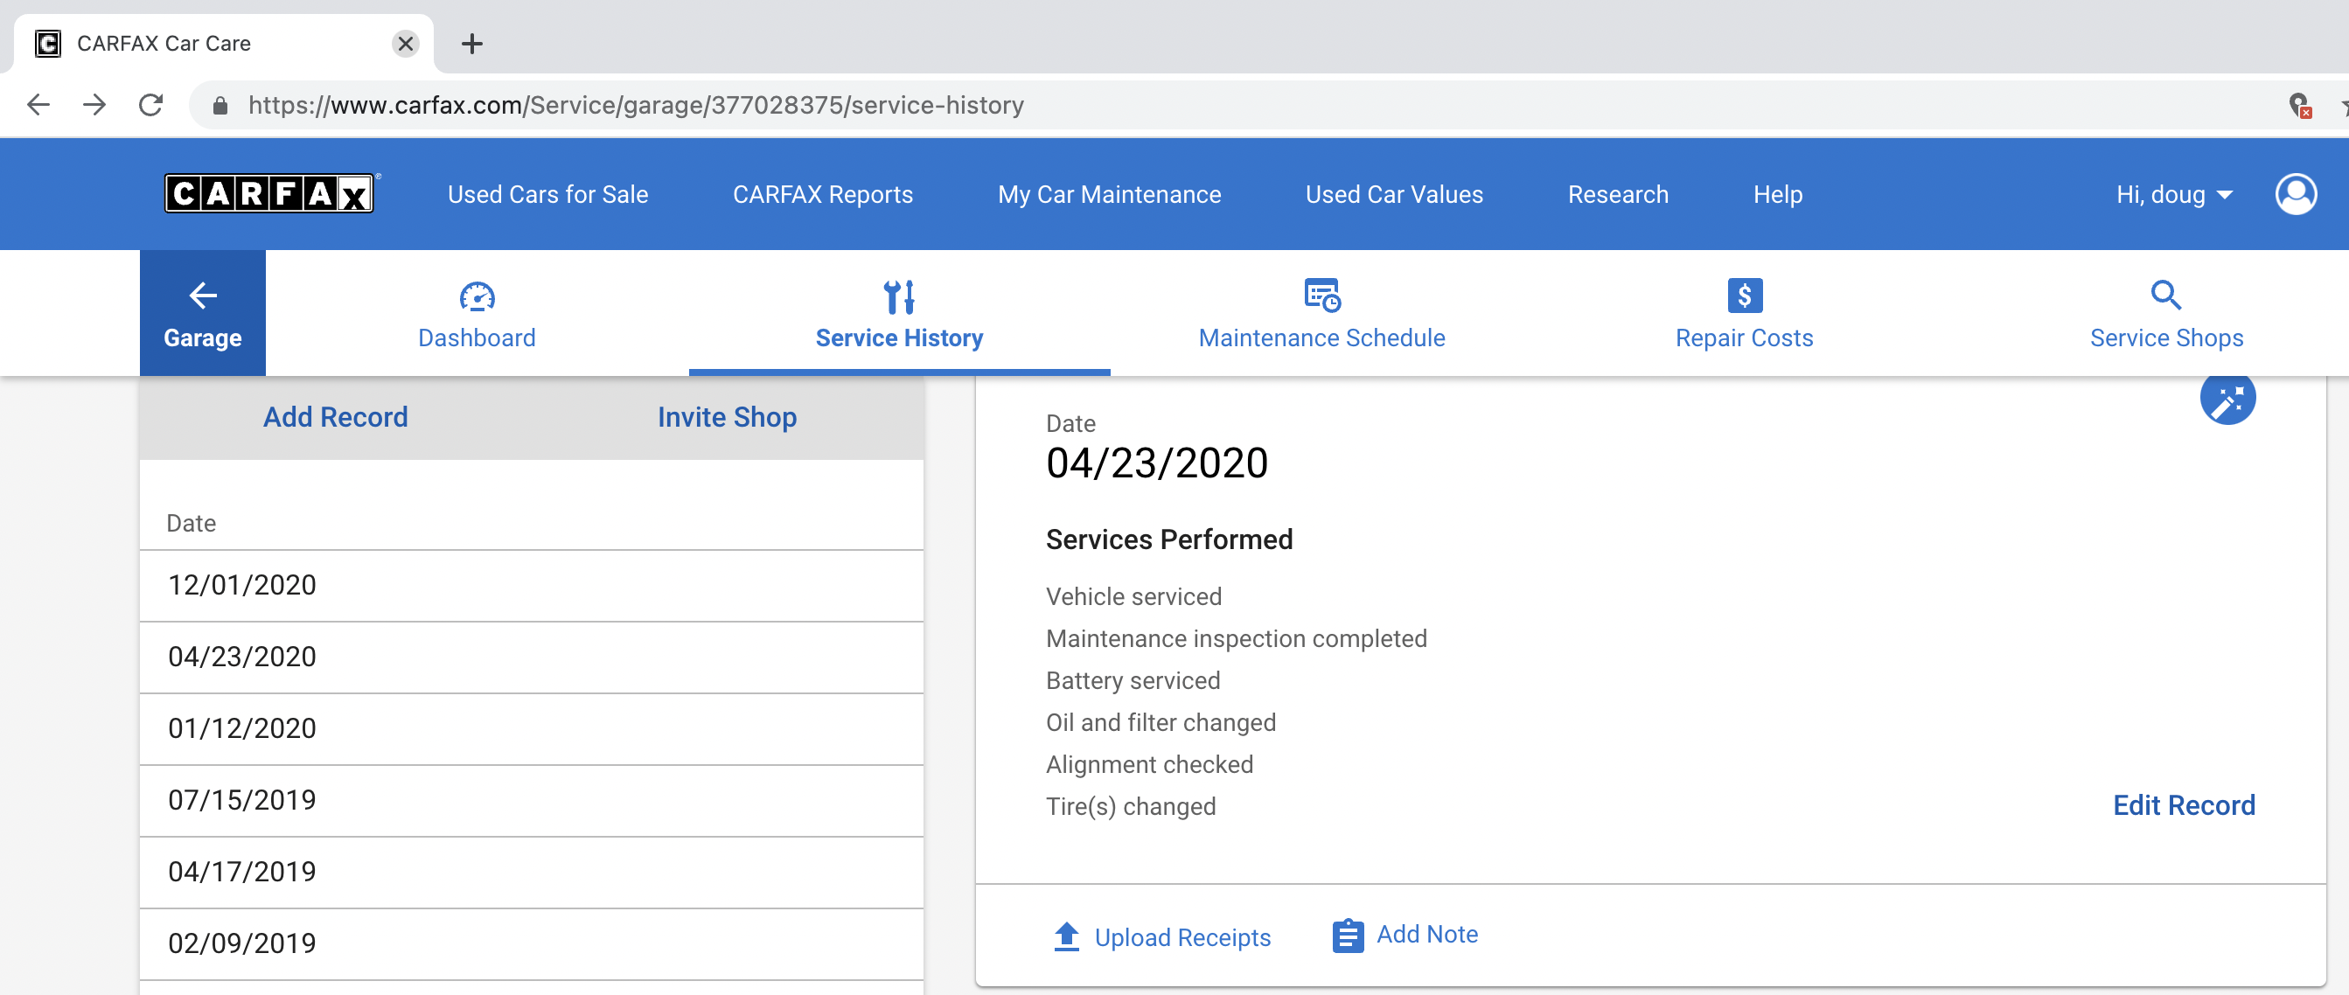Click the Garage back arrow icon

pyautogui.click(x=202, y=296)
